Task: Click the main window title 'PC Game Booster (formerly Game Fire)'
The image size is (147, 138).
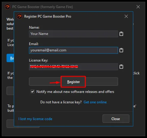Action: coord(42,7)
